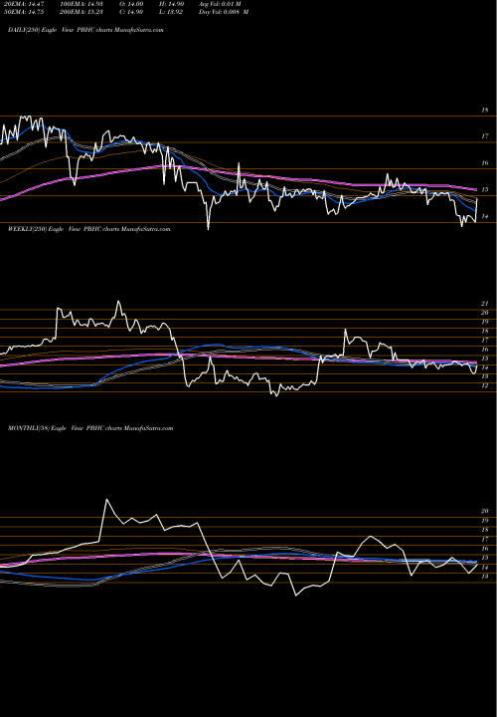Click the DAILY(250) Eagle View chart title
The width and height of the screenshot is (497, 717).
85,30
